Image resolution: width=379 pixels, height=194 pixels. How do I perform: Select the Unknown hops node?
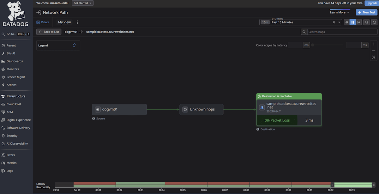tap(202, 110)
